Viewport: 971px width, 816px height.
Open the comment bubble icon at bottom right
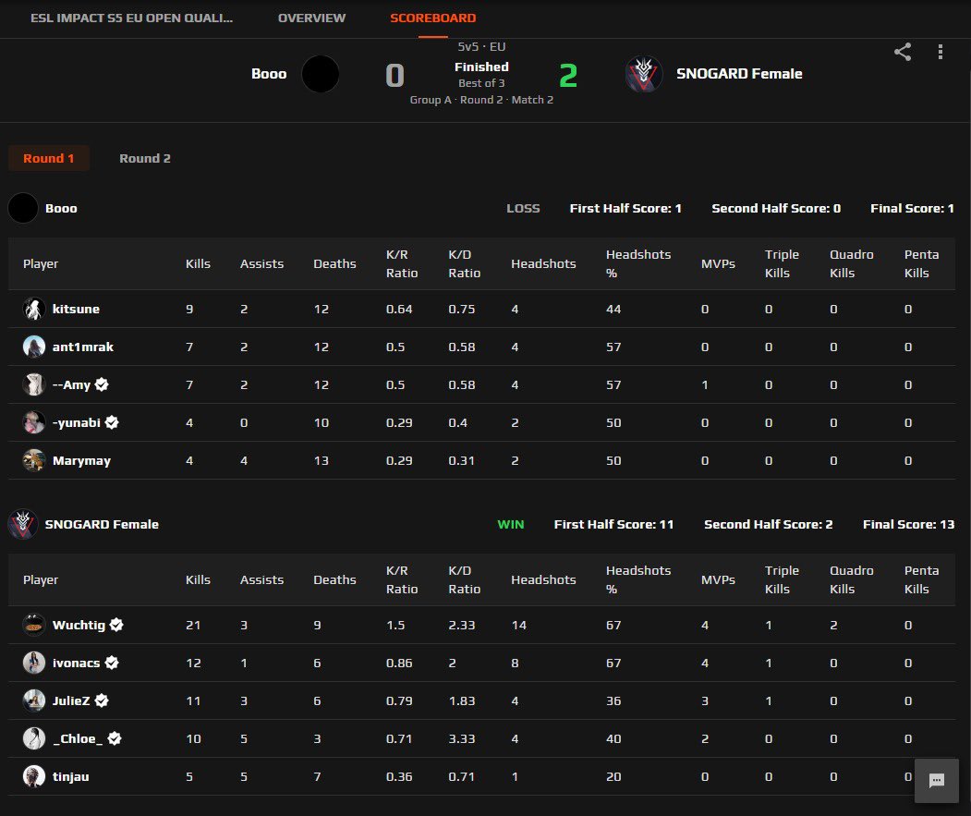[937, 781]
